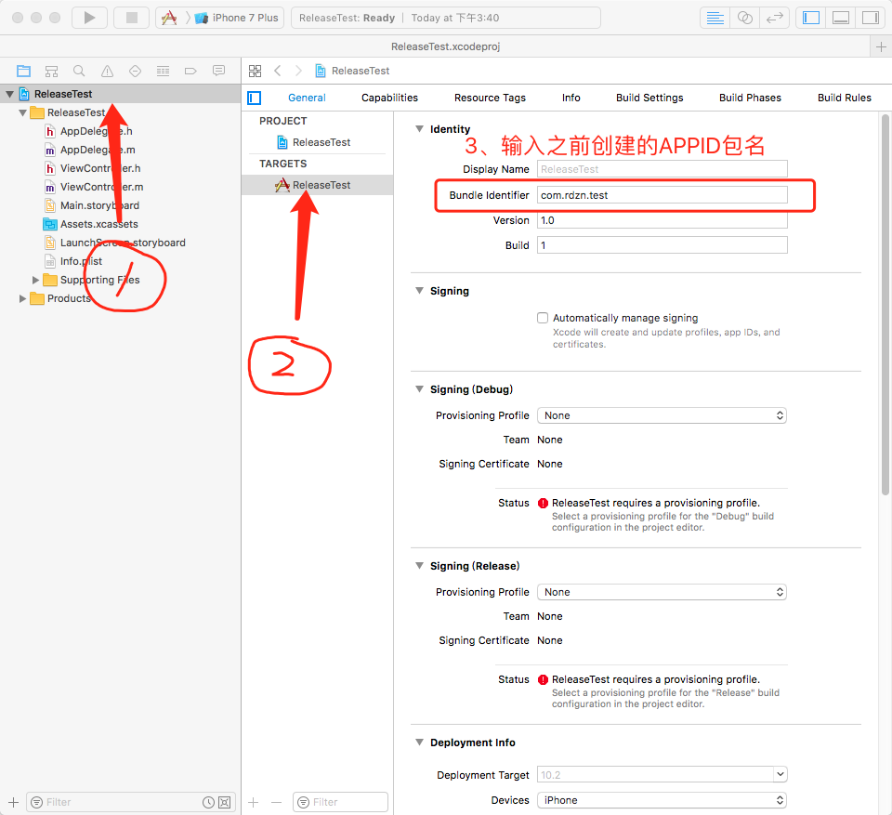Image resolution: width=892 pixels, height=815 pixels.
Task: Select the ReleaseTest scheme icon in toolbar
Action: (x=169, y=18)
